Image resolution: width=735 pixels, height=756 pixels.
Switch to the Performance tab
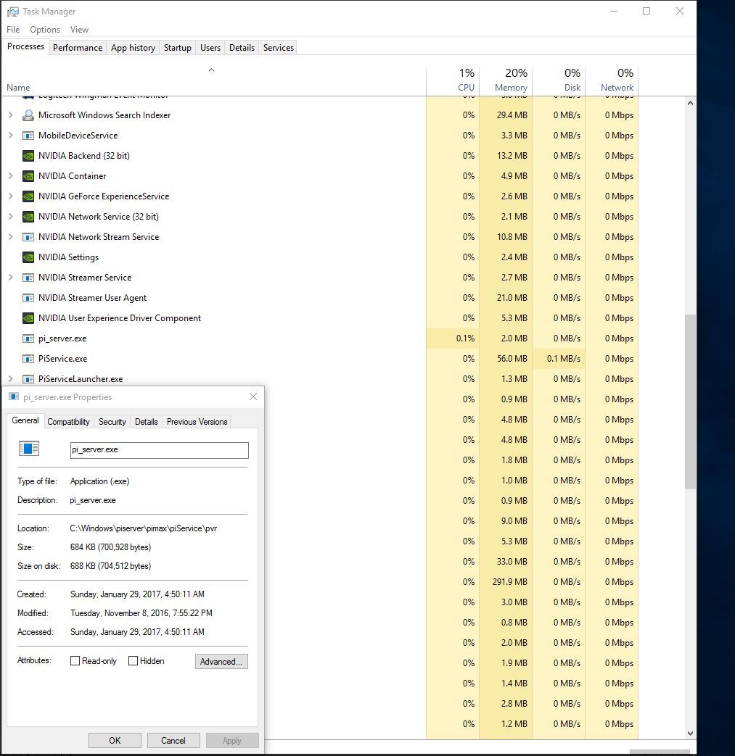pos(78,48)
